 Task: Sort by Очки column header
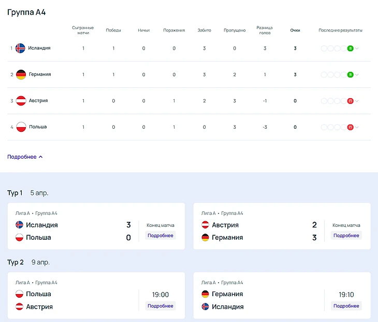click(x=295, y=30)
